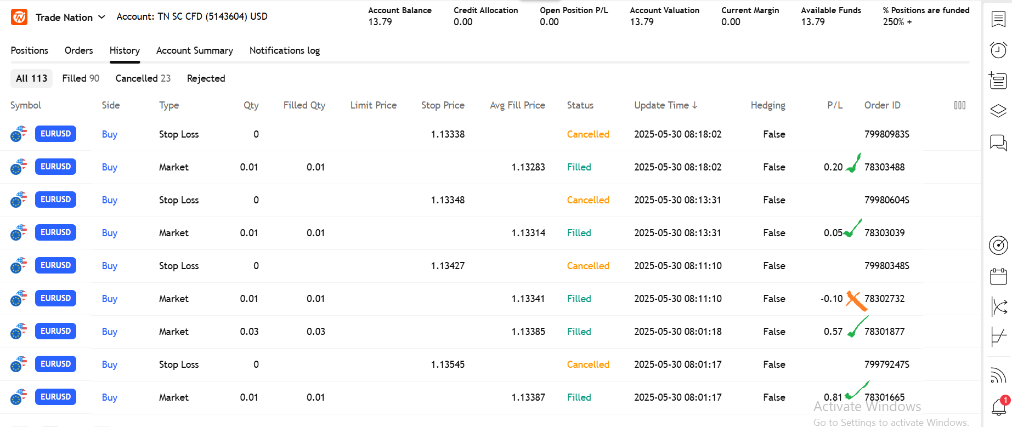This screenshot has height=427, width=1012.
Task: Click the RSS feed signal icon
Action: [998, 375]
